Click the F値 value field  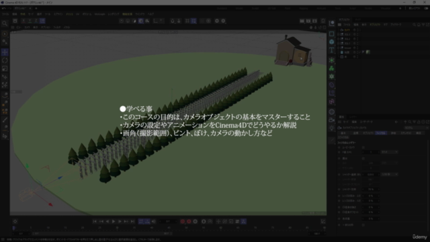pos(371,152)
